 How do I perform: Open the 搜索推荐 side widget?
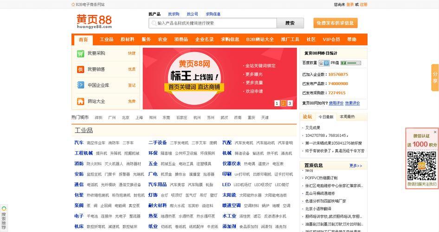click(x=4, y=218)
